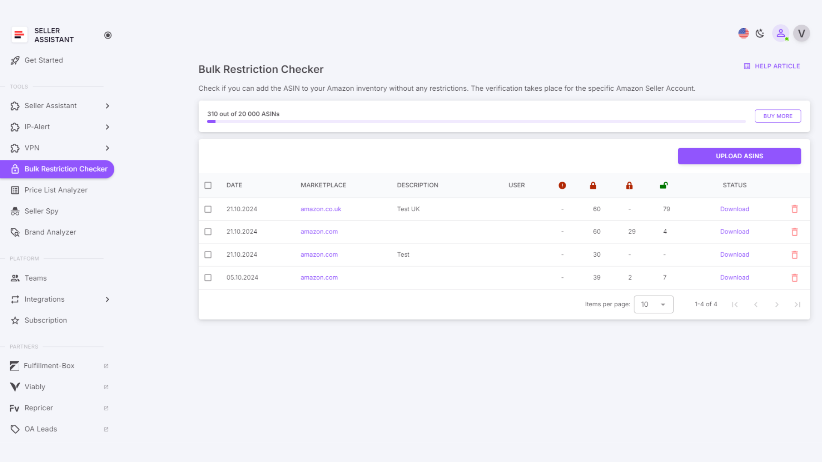Go to Bulk Restriction Checker in the sidebar
The image size is (822, 462).
point(65,169)
